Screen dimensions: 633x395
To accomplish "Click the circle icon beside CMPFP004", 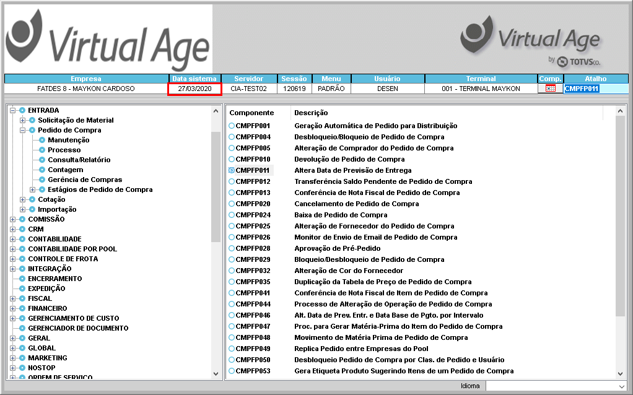I will 232,137.
